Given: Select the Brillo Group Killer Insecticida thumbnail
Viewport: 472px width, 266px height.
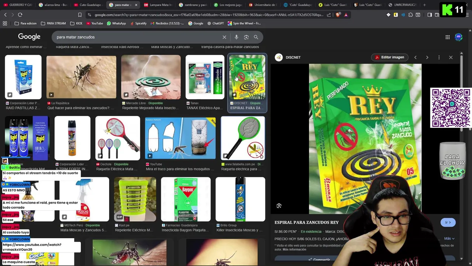Looking at the screenshot, I should click(x=240, y=199).
